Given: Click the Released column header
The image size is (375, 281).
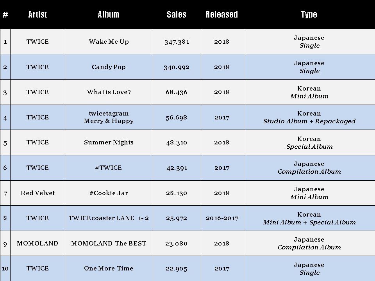Looking at the screenshot, I should [222, 14].
